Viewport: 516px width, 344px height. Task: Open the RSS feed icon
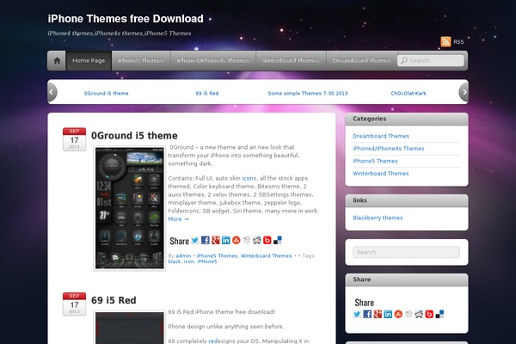coord(445,42)
